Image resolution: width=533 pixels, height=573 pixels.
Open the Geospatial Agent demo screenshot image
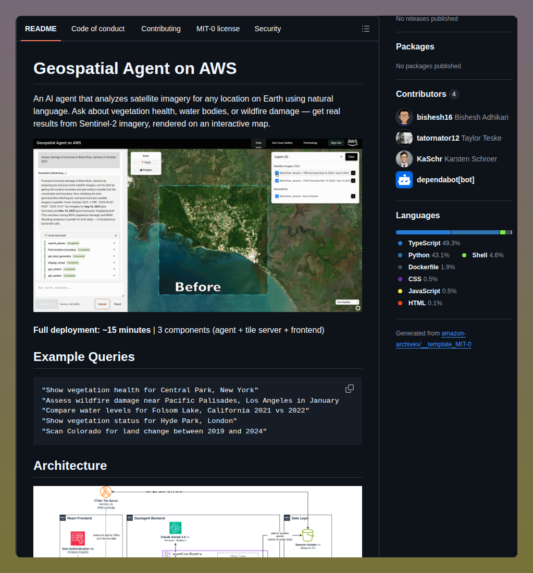(197, 225)
